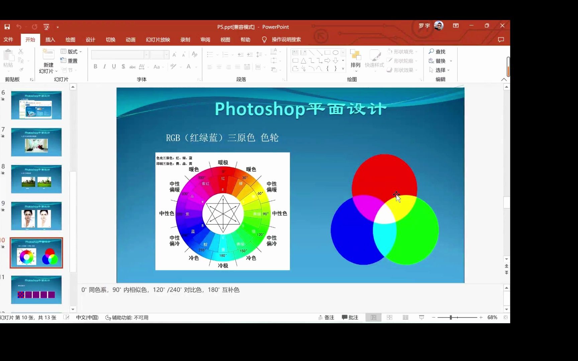Toggle Italic formatting

pos(104,67)
